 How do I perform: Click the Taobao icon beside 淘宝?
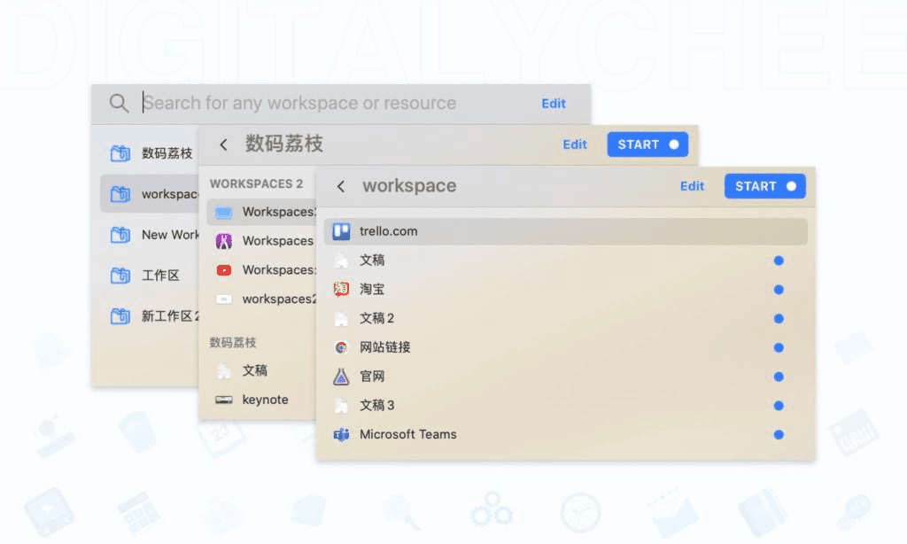pos(340,289)
